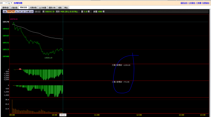Click the 09:00 time axis label
Screen dimensions: 211x117
tap(12, 115)
